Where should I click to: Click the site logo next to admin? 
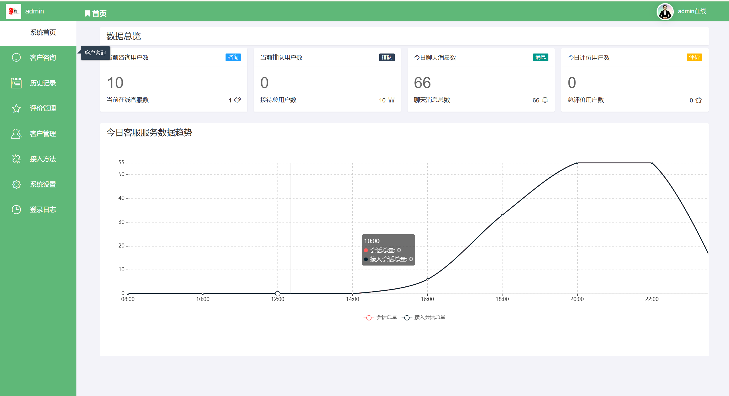pyautogui.click(x=13, y=11)
